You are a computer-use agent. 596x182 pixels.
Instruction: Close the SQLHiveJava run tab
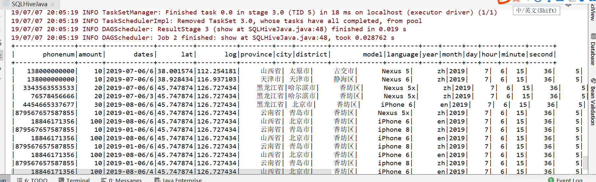pos(53,4)
